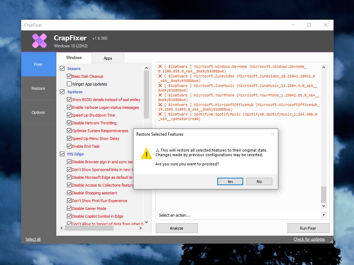Uncheck Enable End Task option
Screen dimensions: 354x265
[x=69, y=146]
